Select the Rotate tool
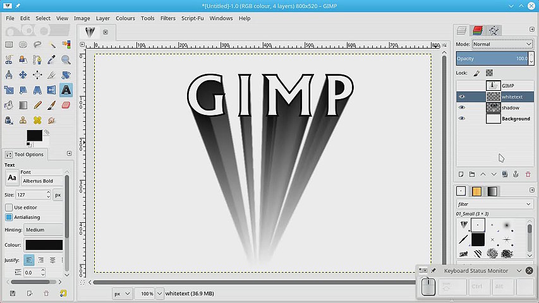 point(66,74)
